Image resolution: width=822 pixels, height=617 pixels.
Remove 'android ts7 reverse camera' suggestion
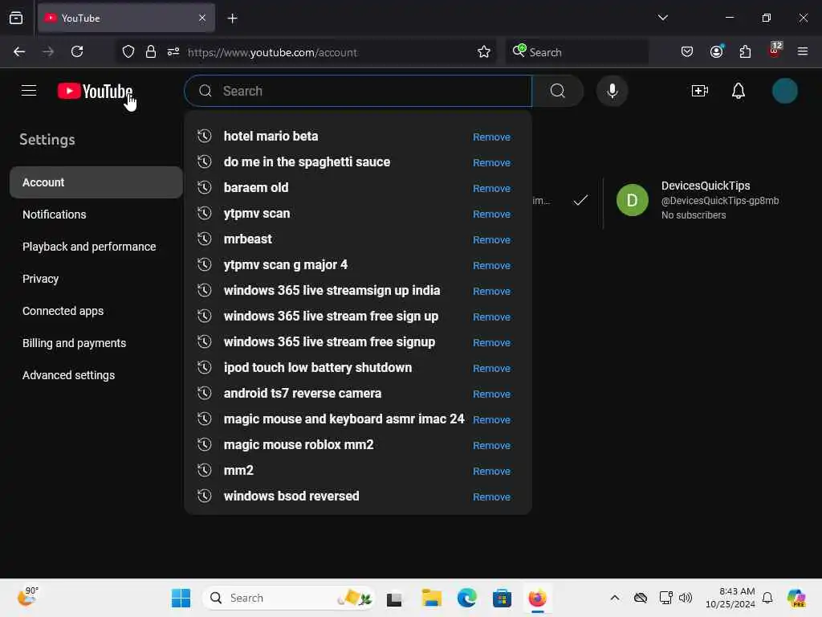(x=491, y=394)
